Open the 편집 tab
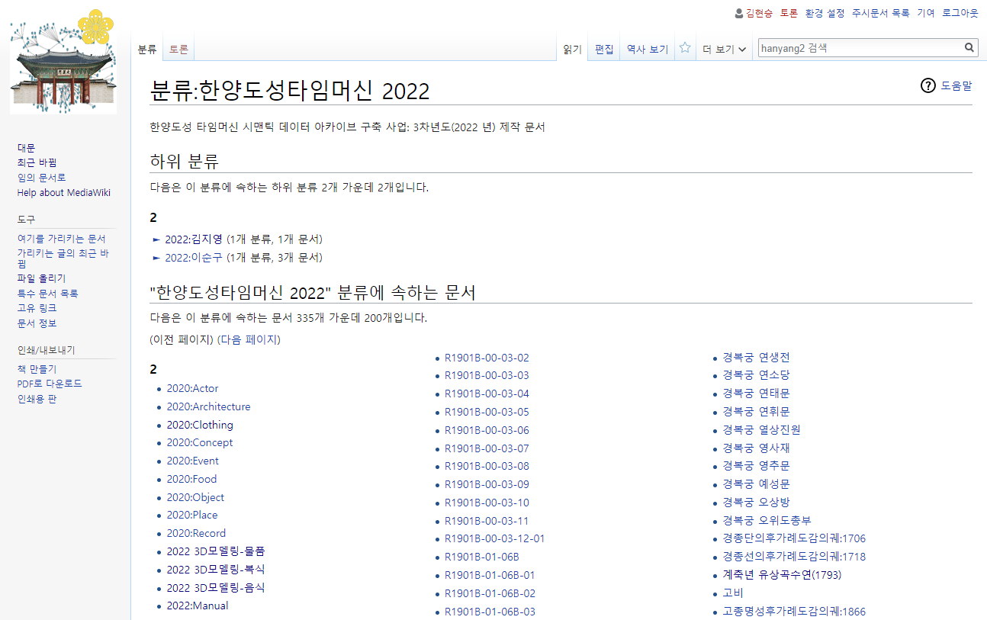 604,50
